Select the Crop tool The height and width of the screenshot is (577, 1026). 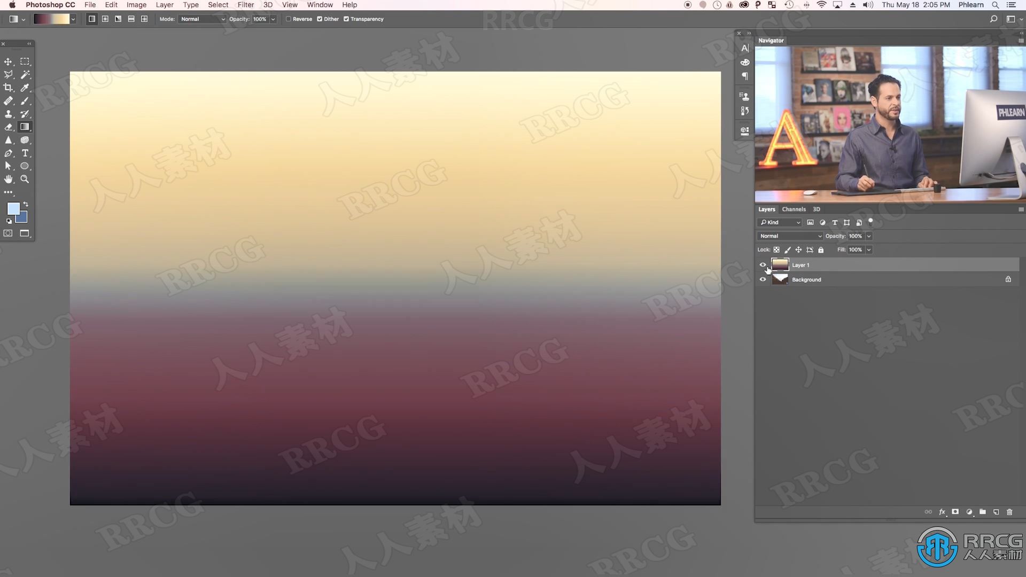(x=8, y=88)
